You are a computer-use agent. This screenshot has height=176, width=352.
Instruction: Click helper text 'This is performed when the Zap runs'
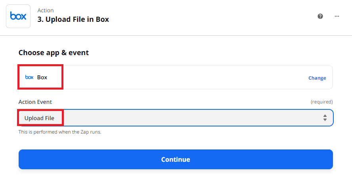click(60, 132)
